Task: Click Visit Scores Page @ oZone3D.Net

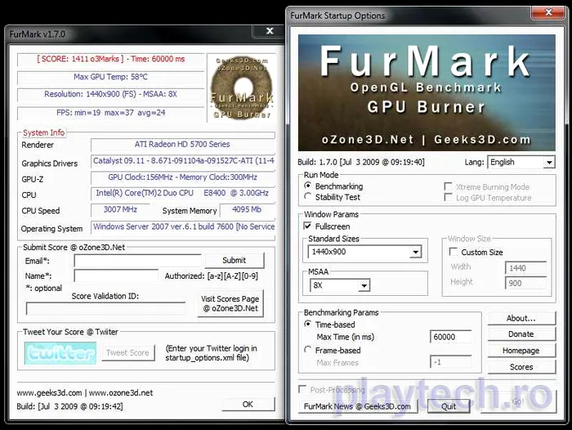Action: pos(230,303)
